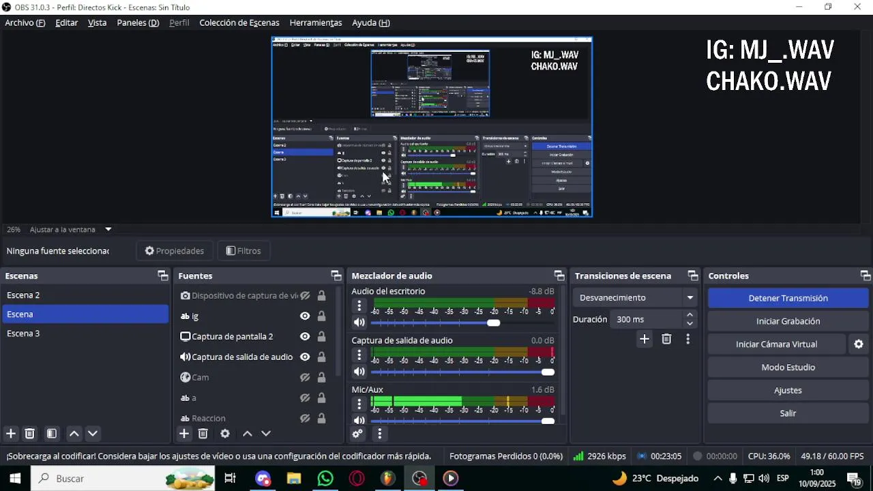This screenshot has height=491, width=873.
Task: Open audio mixer menu three-dot icon
Action: pos(380,434)
